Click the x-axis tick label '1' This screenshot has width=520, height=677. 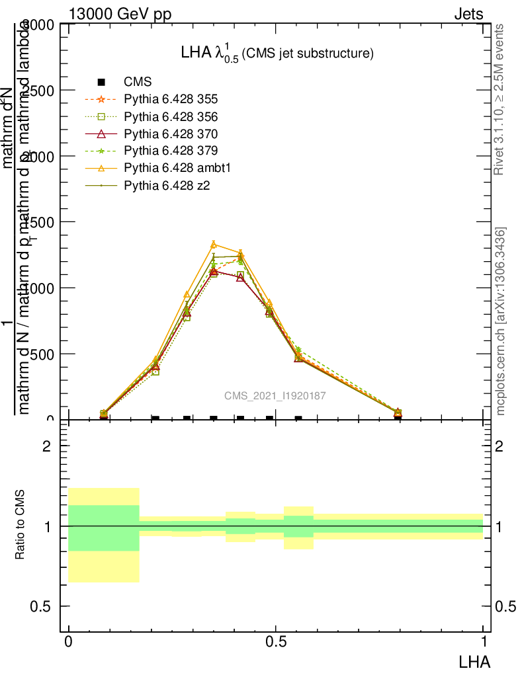point(484,641)
